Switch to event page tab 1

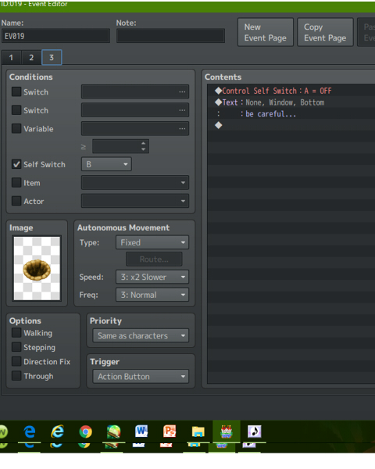11,57
